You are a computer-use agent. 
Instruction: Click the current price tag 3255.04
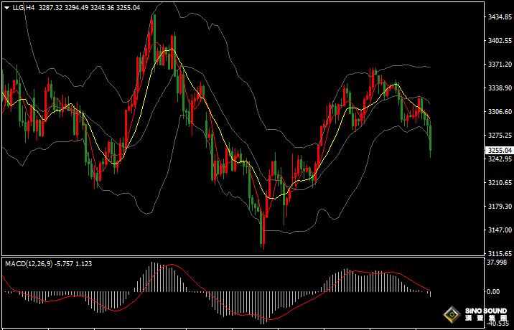[499, 150]
